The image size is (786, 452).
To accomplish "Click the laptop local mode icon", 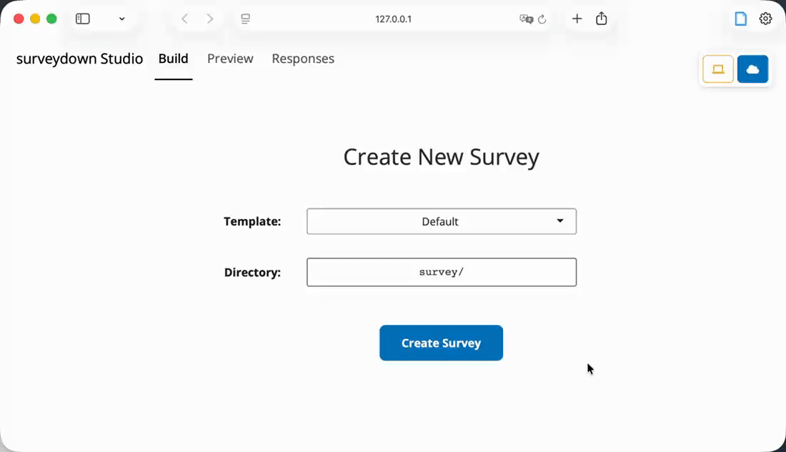I will [x=718, y=69].
